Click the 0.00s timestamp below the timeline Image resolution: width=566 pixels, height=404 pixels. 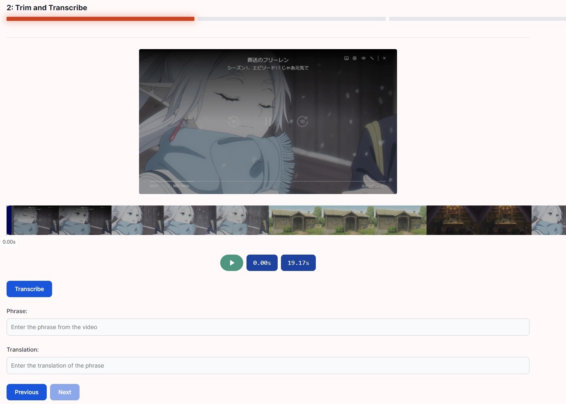coord(9,242)
